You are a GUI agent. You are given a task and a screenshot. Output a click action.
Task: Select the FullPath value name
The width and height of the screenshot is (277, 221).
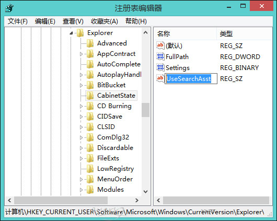(177, 57)
